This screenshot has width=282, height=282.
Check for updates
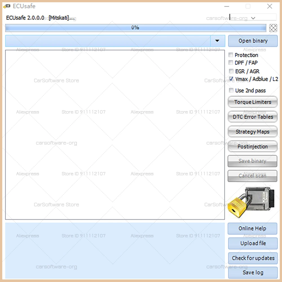tap(253, 258)
